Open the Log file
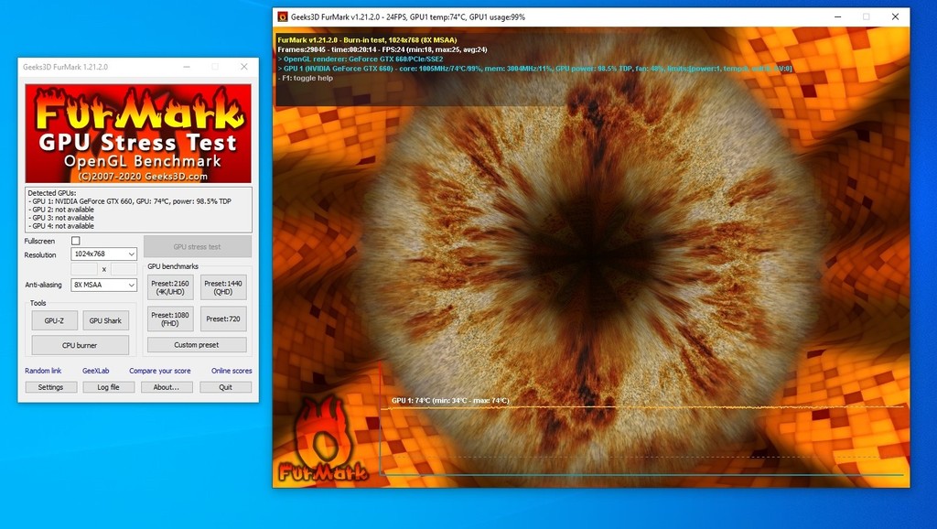The height and width of the screenshot is (529, 937). [x=109, y=387]
